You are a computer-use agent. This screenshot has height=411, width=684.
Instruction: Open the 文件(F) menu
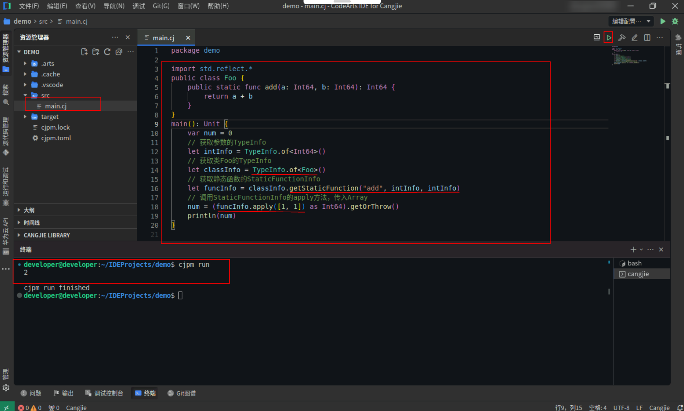point(29,6)
